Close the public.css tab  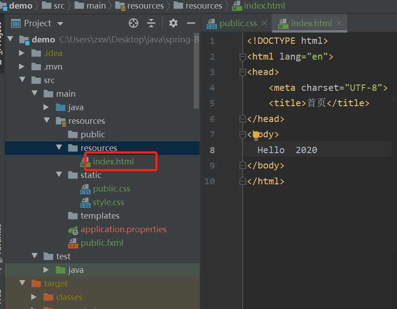coord(264,23)
